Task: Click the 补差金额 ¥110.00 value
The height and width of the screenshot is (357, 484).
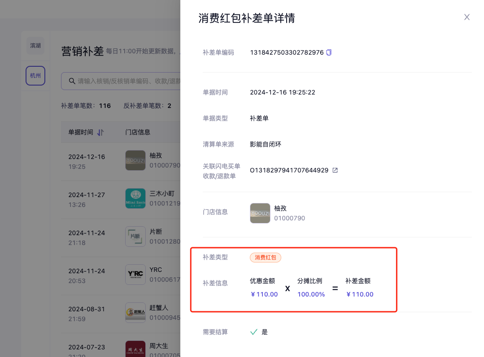Action: (x=359, y=294)
